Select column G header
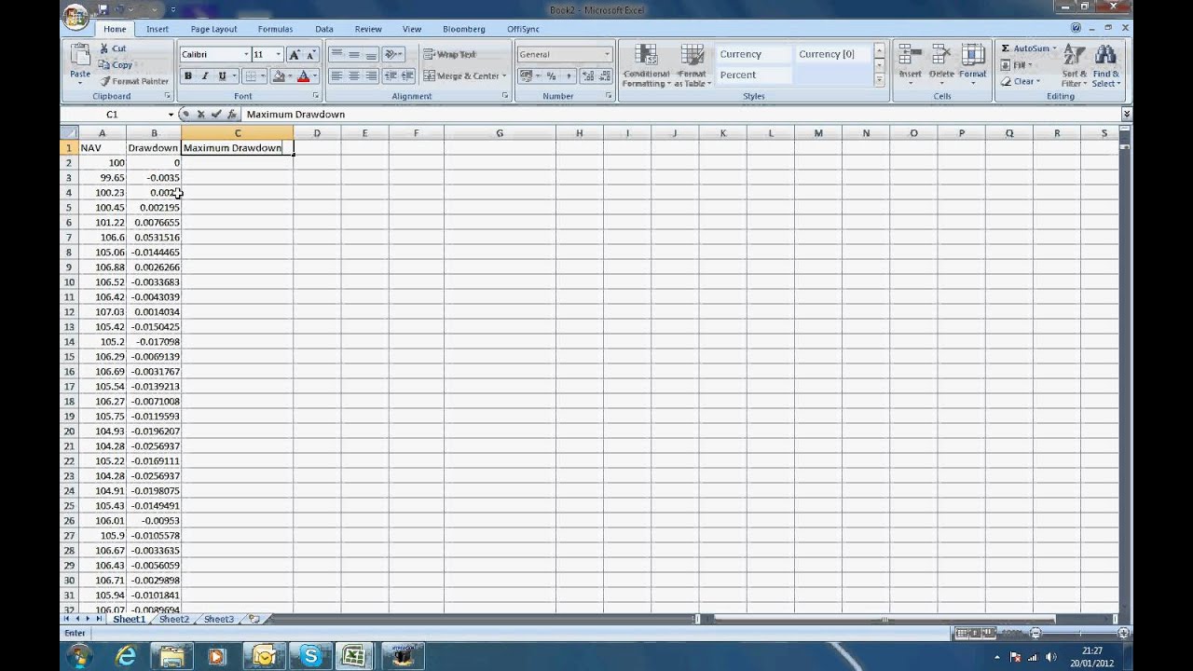1193x671 pixels. (x=500, y=133)
